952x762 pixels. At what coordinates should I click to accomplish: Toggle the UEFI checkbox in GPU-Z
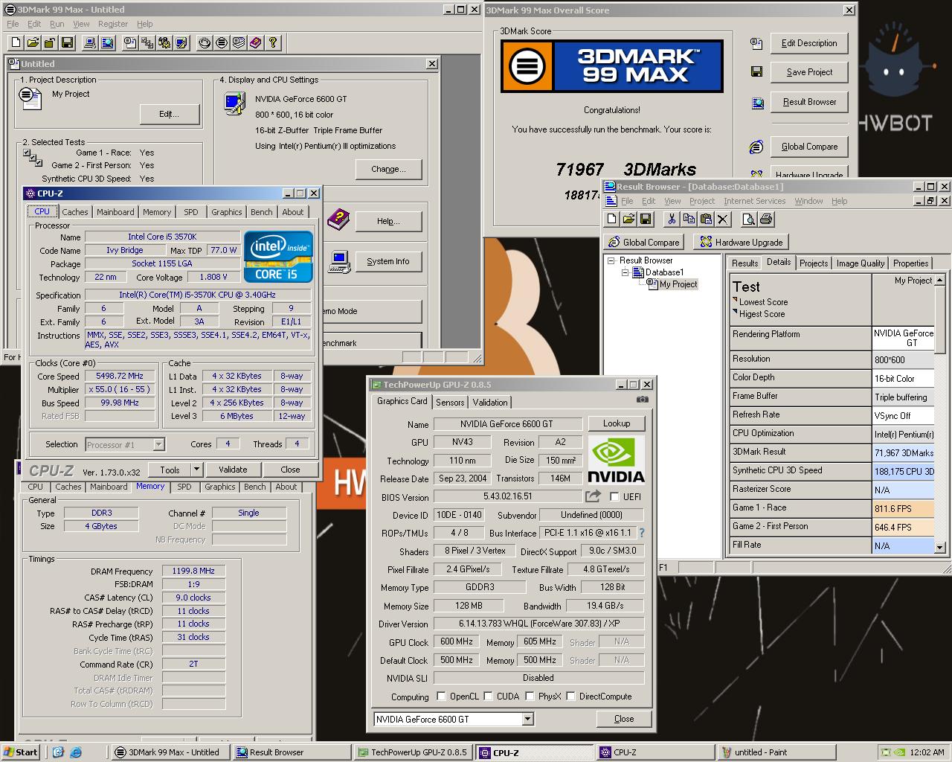point(614,496)
